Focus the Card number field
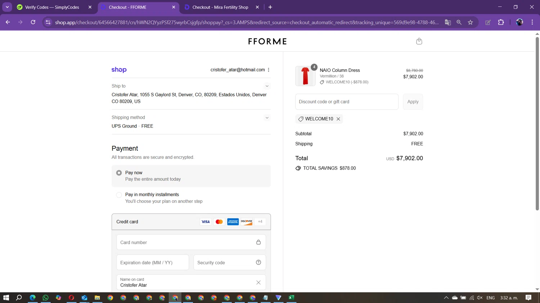Screen dimensions: 540x303 pos(191,242)
